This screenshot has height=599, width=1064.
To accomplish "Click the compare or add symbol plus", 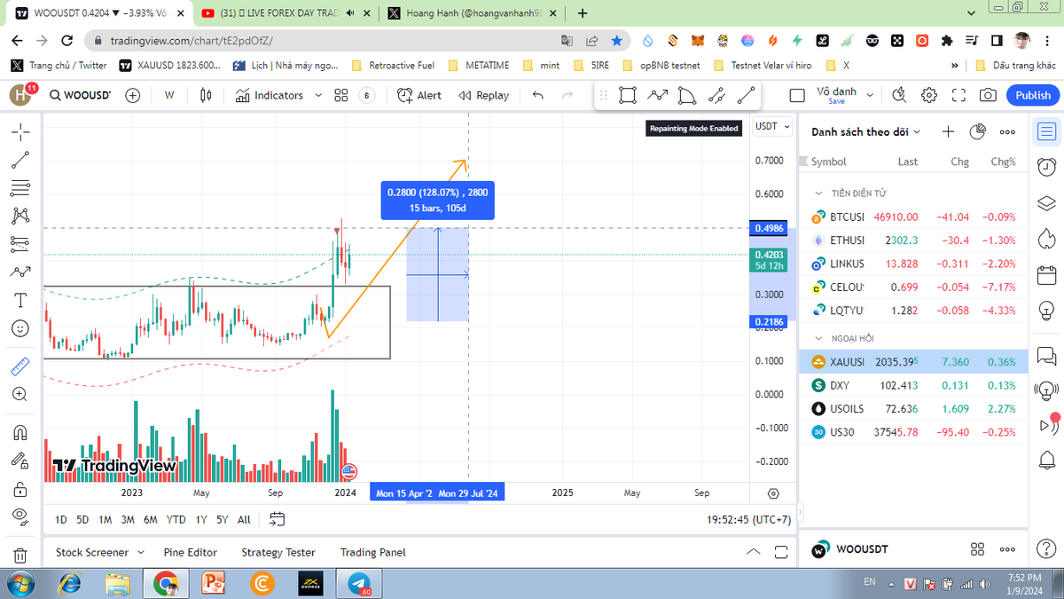I will (133, 95).
